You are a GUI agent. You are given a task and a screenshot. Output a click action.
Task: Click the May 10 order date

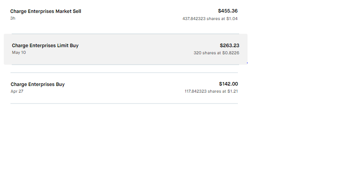point(19,53)
